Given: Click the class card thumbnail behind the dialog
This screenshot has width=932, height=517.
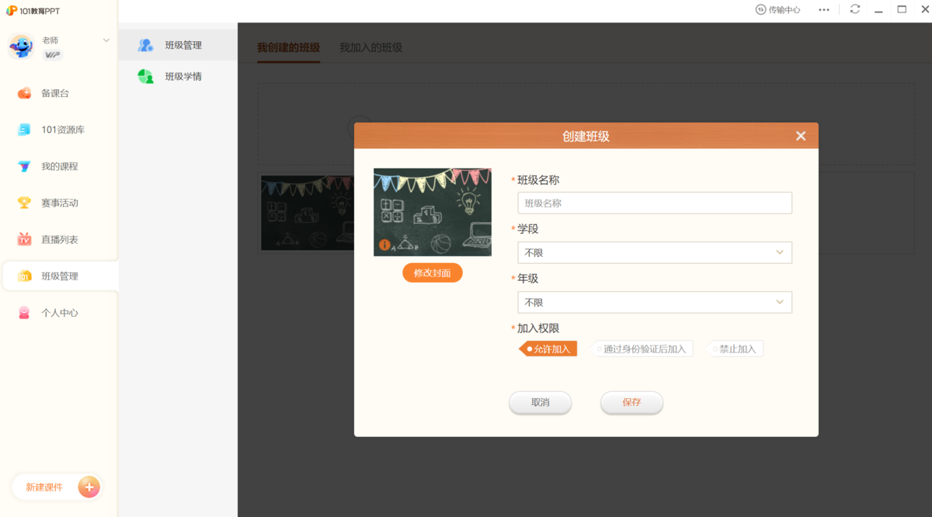Looking at the screenshot, I should point(307,212).
